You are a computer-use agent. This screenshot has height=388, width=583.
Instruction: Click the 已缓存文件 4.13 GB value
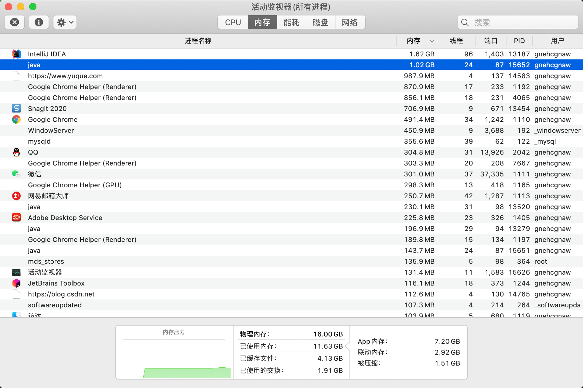330,358
